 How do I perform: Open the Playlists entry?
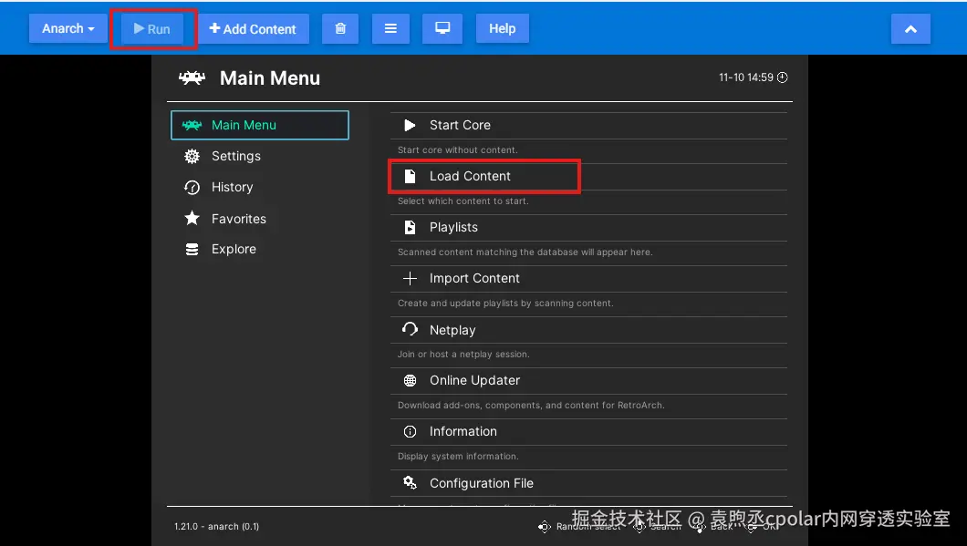[589, 227]
